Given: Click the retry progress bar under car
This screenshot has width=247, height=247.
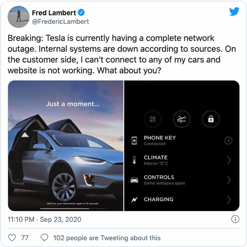Looking at the screenshot, I should click(x=72, y=209).
